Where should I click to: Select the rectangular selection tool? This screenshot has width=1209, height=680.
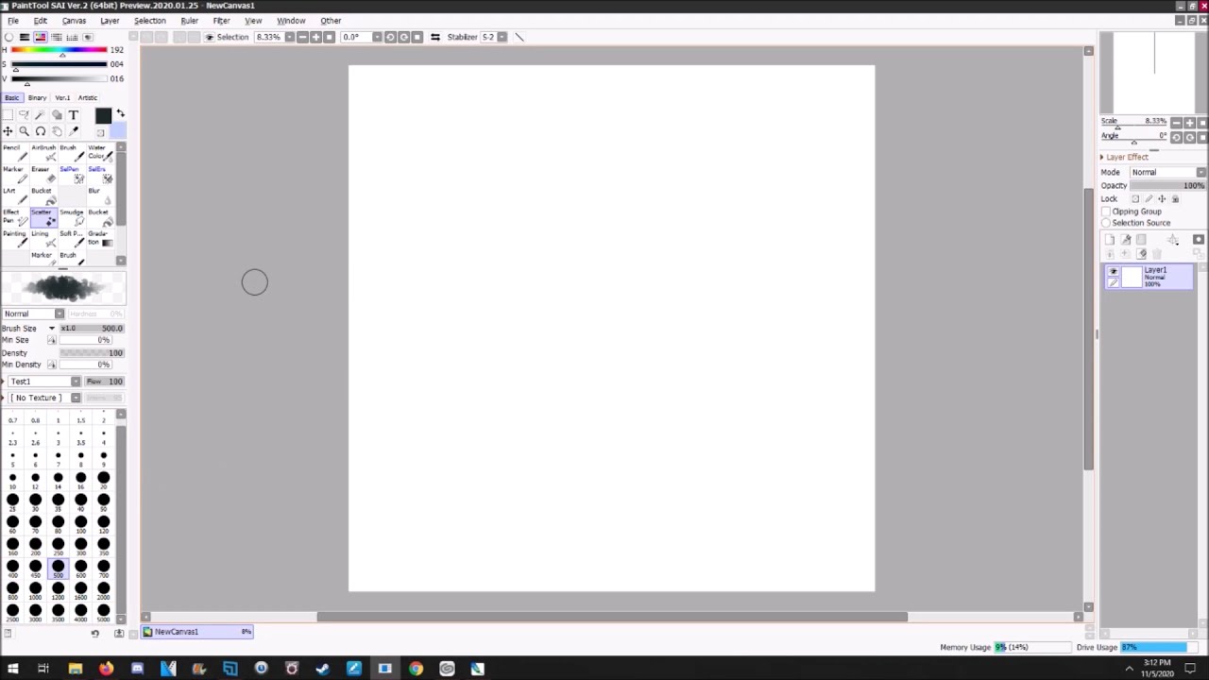[x=9, y=115]
